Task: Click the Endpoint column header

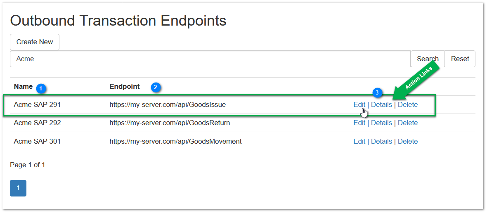Action: pyautogui.click(x=125, y=87)
